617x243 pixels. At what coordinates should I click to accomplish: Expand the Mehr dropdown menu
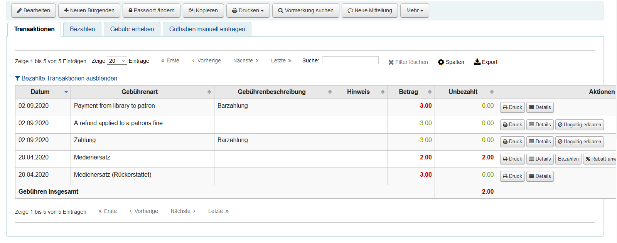[x=415, y=10]
